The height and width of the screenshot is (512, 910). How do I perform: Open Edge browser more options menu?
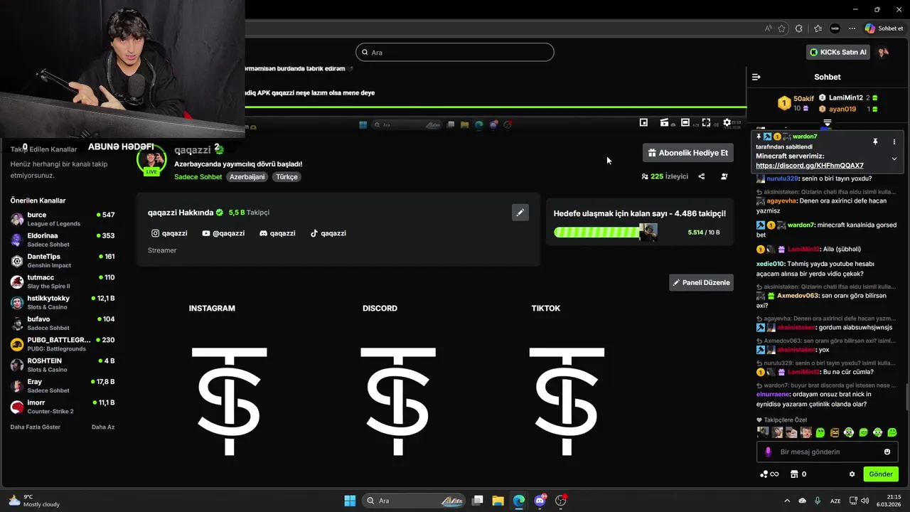852,28
